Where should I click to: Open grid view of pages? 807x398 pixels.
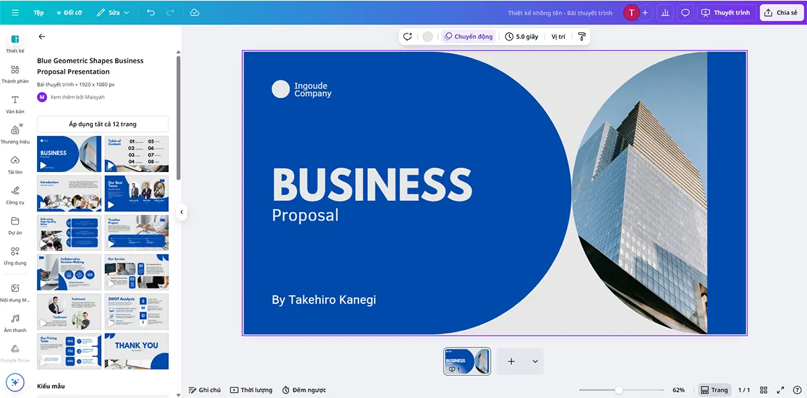point(764,390)
